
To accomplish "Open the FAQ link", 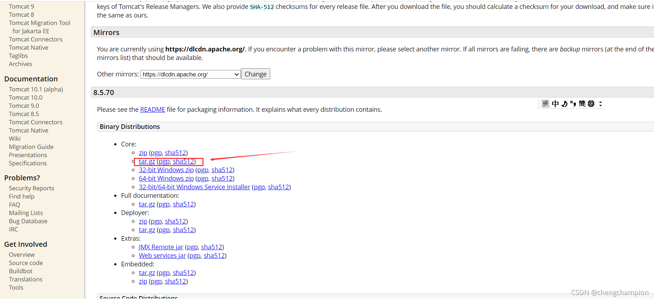I will tap(15, 205).
